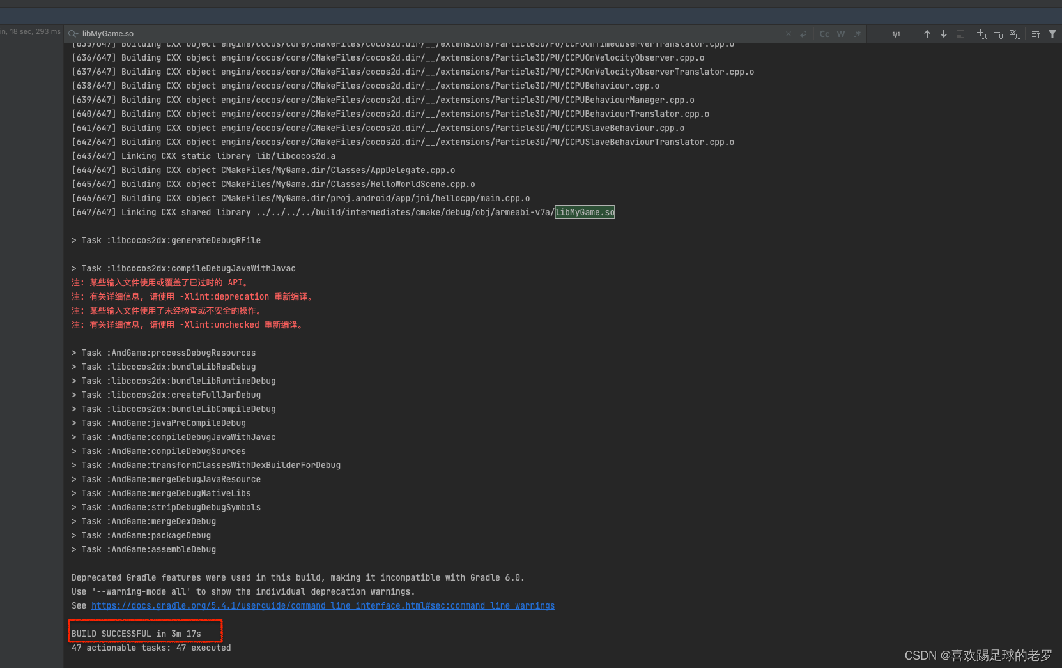Screen dimensions: 1062x668
Task: Click the [642/647] CCPUSlaveBehaviourTranslator.cpp.o line
Action: (403, 142)
